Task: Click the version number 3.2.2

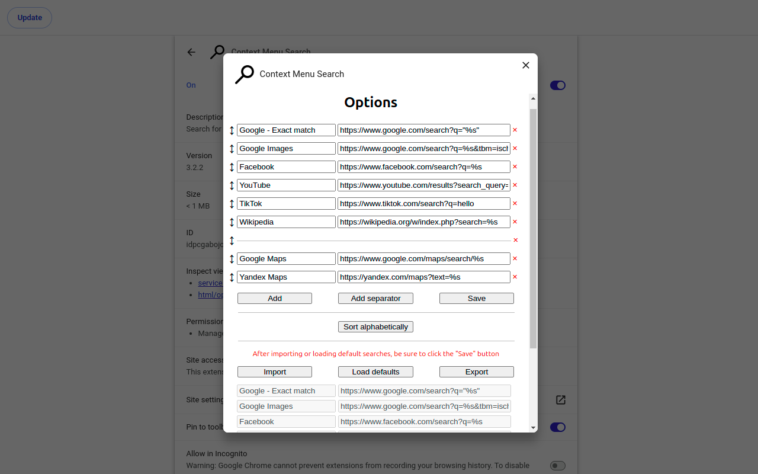Action: pyautogui.click(x=195, y=168)
